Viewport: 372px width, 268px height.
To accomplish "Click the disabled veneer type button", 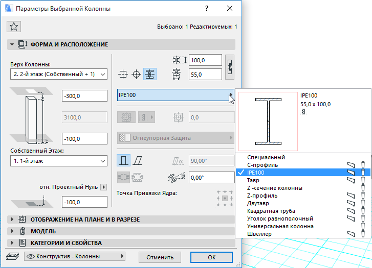I will pyautogui.click(x=146, y=117).
